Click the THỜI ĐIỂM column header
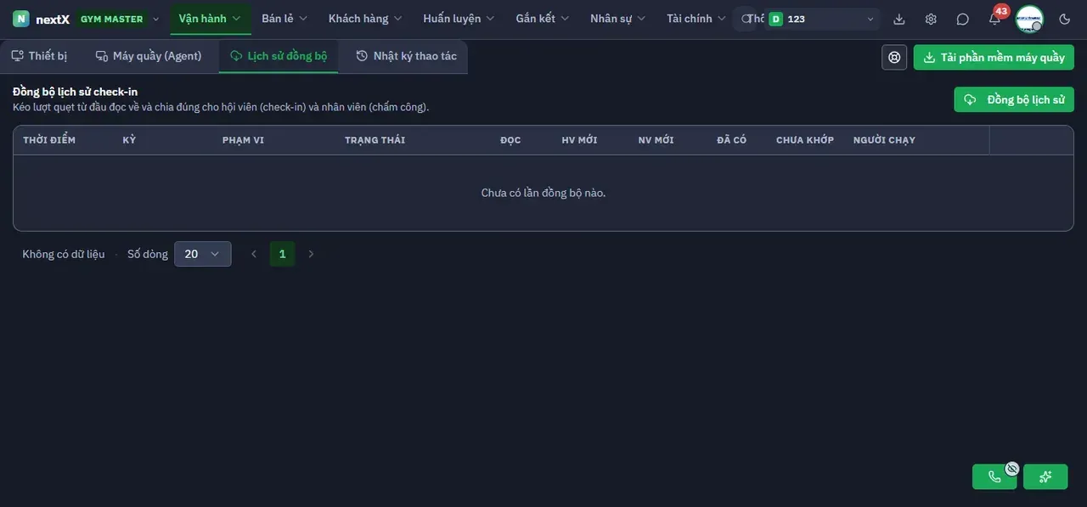Image resolution: width=1087 pixels, height=507 pixels. 49,140
